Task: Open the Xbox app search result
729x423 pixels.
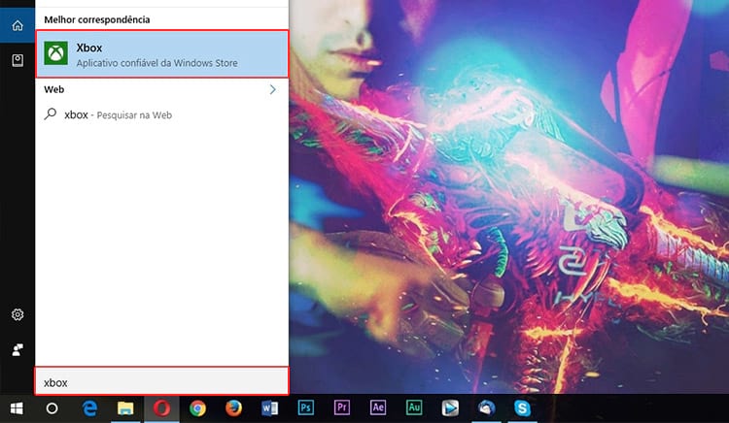Action: [x=161, y=54]
